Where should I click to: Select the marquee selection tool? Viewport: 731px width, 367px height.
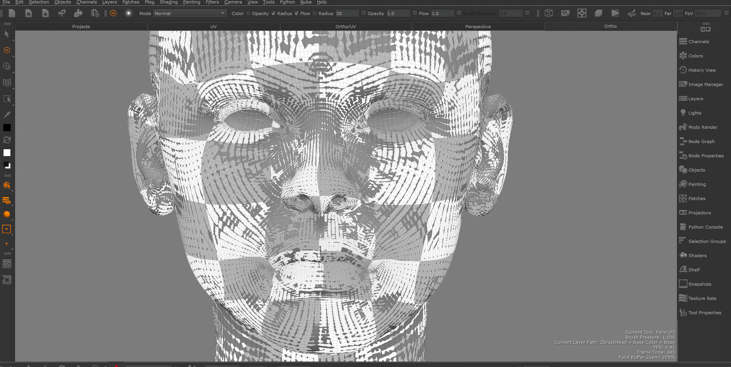(x=7, y=99)
